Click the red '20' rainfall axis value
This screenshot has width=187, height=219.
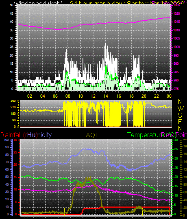click(x=15, y=165)
